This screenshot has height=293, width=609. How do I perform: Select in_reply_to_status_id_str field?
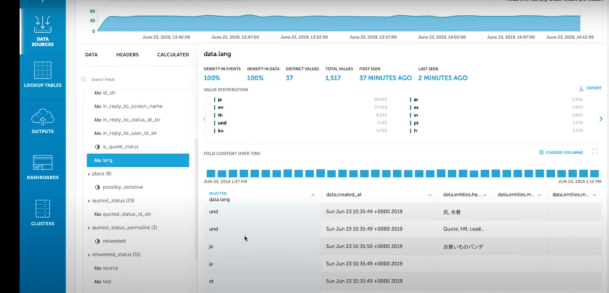click(x=131, y=120)
